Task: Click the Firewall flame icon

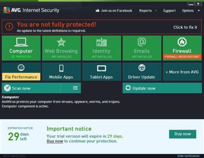Action: tap(182, 42)
